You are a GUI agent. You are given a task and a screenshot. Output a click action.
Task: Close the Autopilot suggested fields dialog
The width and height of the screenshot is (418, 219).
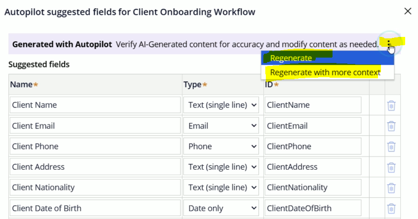(408, 11)
